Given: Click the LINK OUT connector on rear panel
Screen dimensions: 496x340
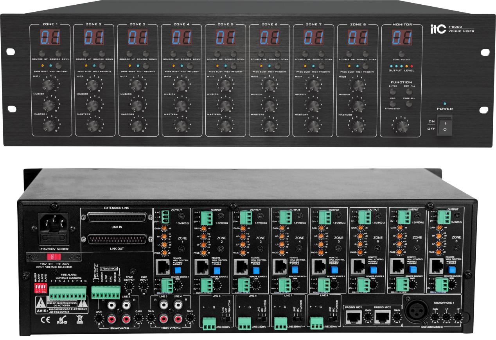Looking at the screenshot, I should 117,239.
